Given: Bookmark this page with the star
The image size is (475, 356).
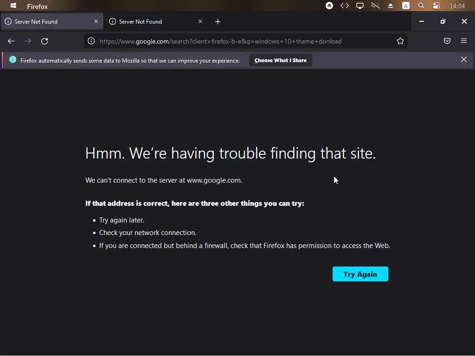Looking at the screenshot, I should click(400, 41).
